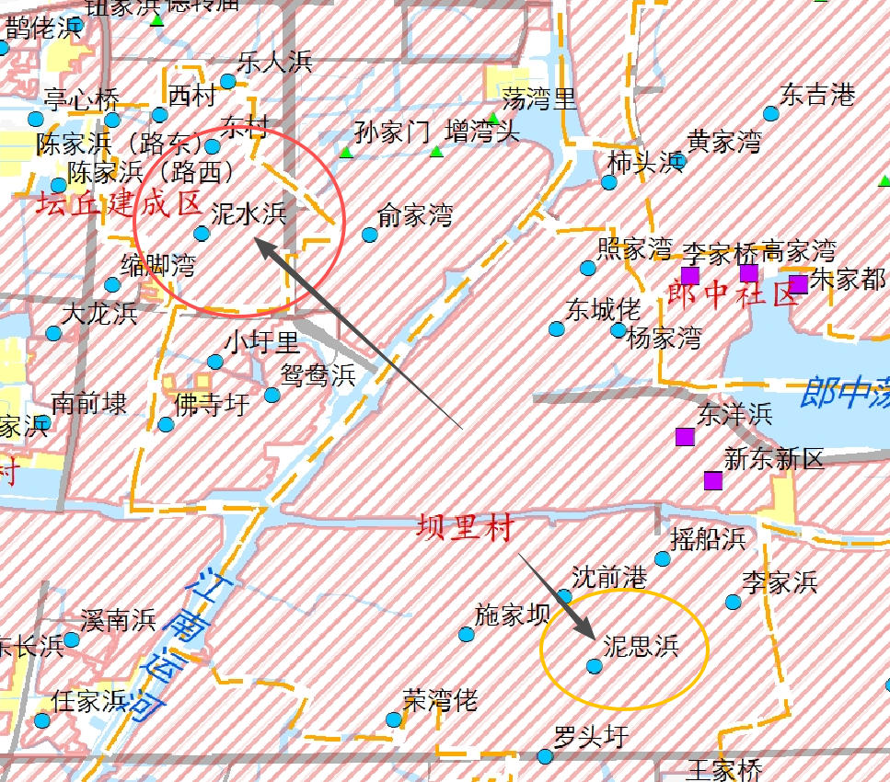
Task: Select the red 郎中社区 community label
Action: pyautogui.click(x=733, y=294)
